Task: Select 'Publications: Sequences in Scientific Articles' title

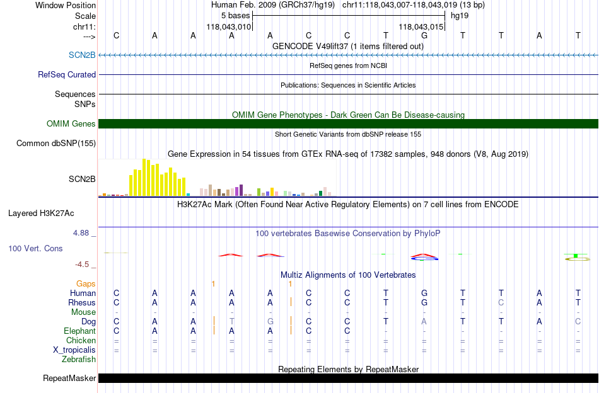Action: coord(348,85)
